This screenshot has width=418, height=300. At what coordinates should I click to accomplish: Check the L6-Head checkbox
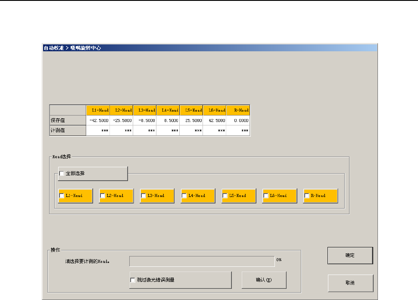click(266, 196)
